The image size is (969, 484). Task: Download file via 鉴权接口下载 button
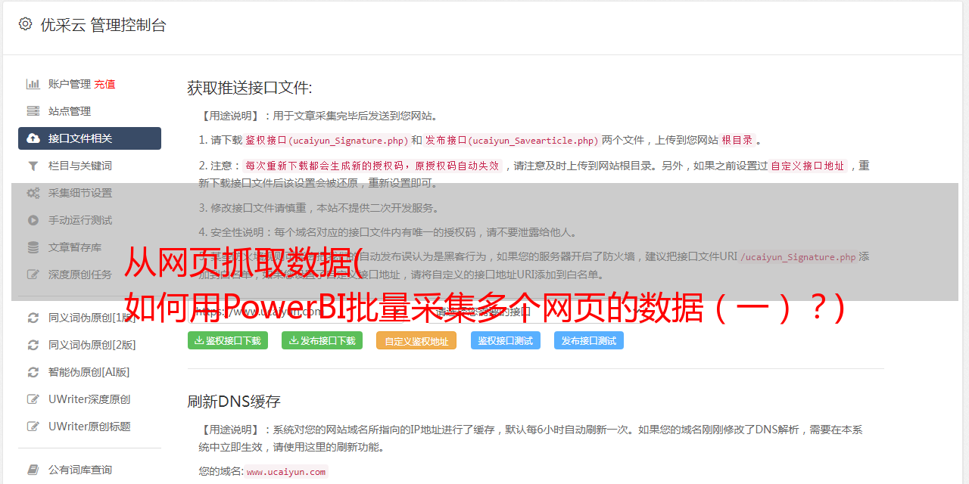point(228,340)
